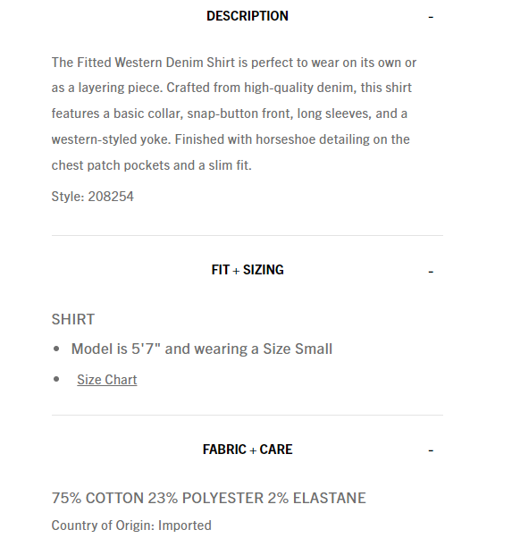Click the 75% COTTON fabric composition line
The height and width of the screenshot is (555, 512).
[209, 498]
